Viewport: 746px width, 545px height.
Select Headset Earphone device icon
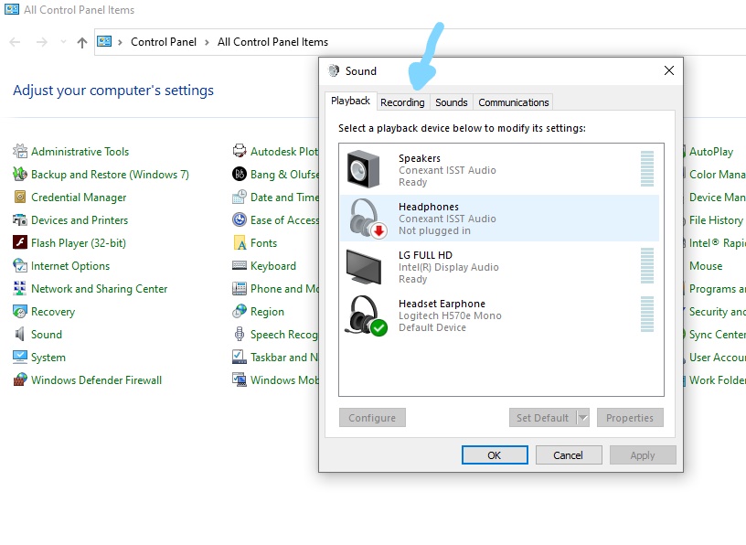tap(366, 315)
